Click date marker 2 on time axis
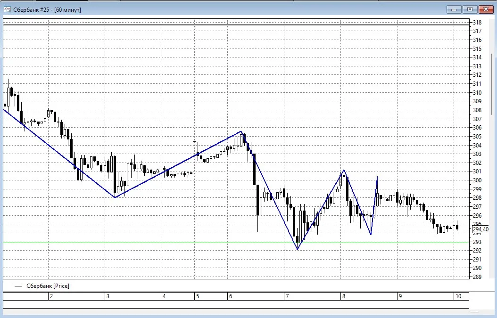This screenshot has width=497, height=318. pos(51,296)
